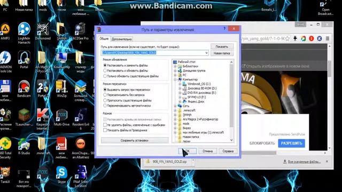Launch FNaF Sister Location desktop shortcut
Viewport: 342px width, 192px height.
(x=81, y=177)
